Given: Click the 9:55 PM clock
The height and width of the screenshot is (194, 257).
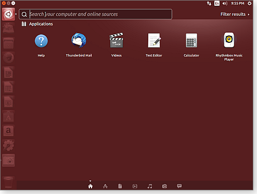Looking at the screenshot, I should coord(238,4).
